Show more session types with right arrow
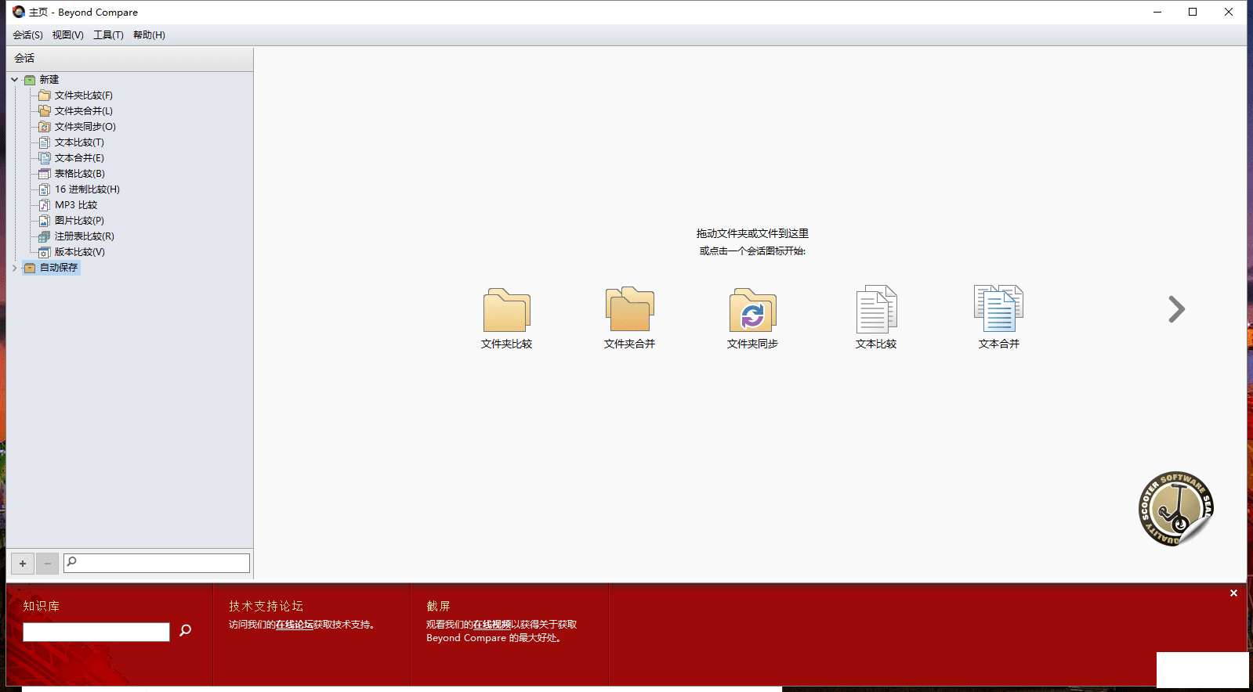Viewport: 1253px width, 692px height. coord(1175,309)
